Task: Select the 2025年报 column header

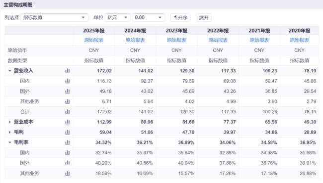Action: (x=94, y=31)
